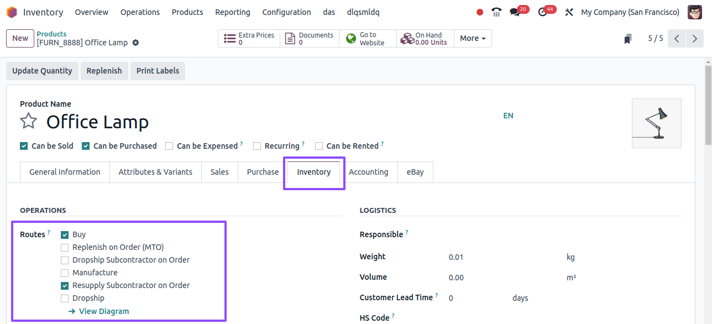Open the Configuration menu
Viewport: 712px width, 324px height.
(286, 12)
